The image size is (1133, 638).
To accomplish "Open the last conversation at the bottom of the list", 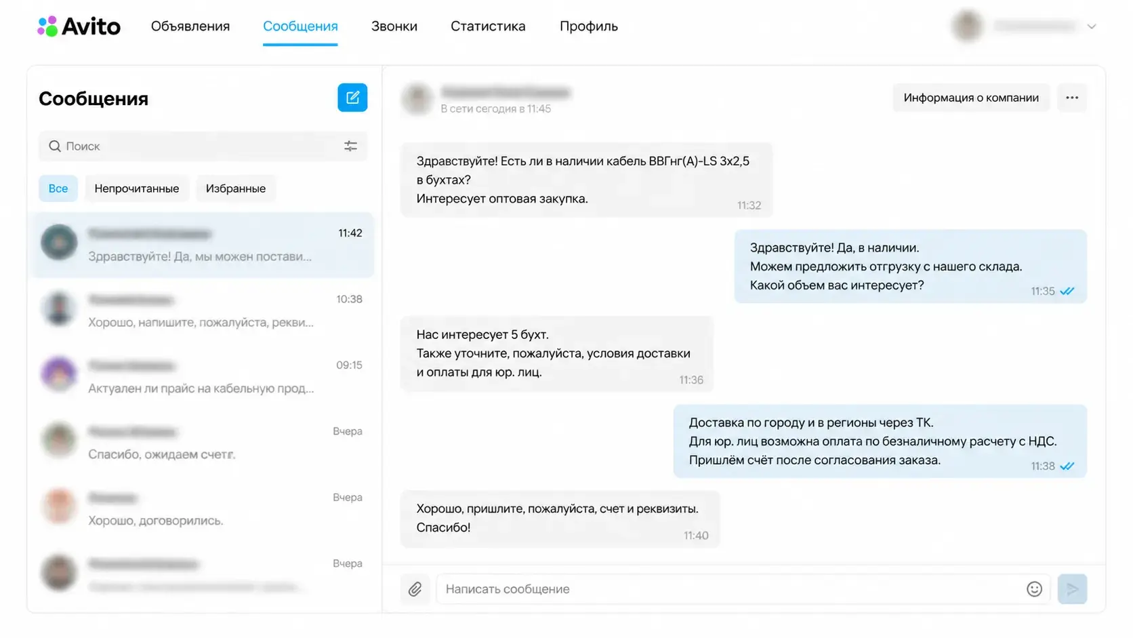I will tap(203, 574).
